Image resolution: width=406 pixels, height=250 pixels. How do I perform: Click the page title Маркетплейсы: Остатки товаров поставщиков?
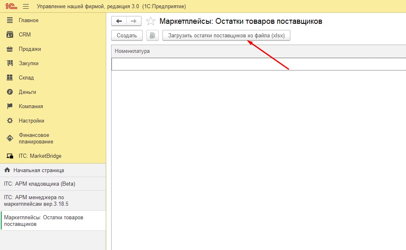[241, 21]
